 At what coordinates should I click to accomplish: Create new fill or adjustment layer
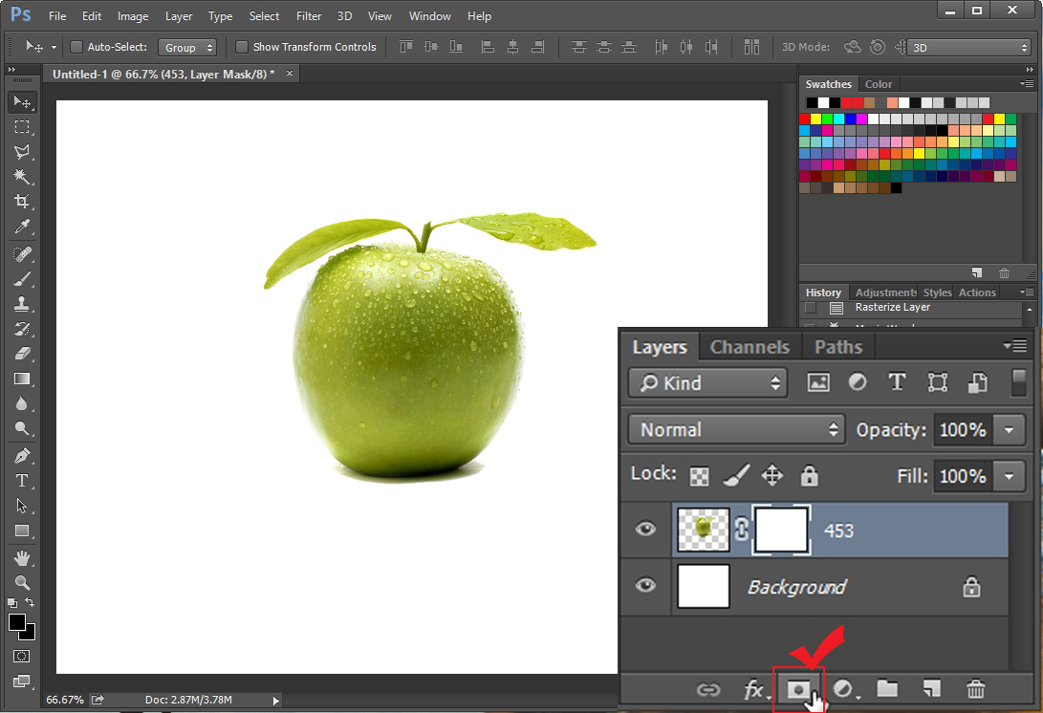843,689
